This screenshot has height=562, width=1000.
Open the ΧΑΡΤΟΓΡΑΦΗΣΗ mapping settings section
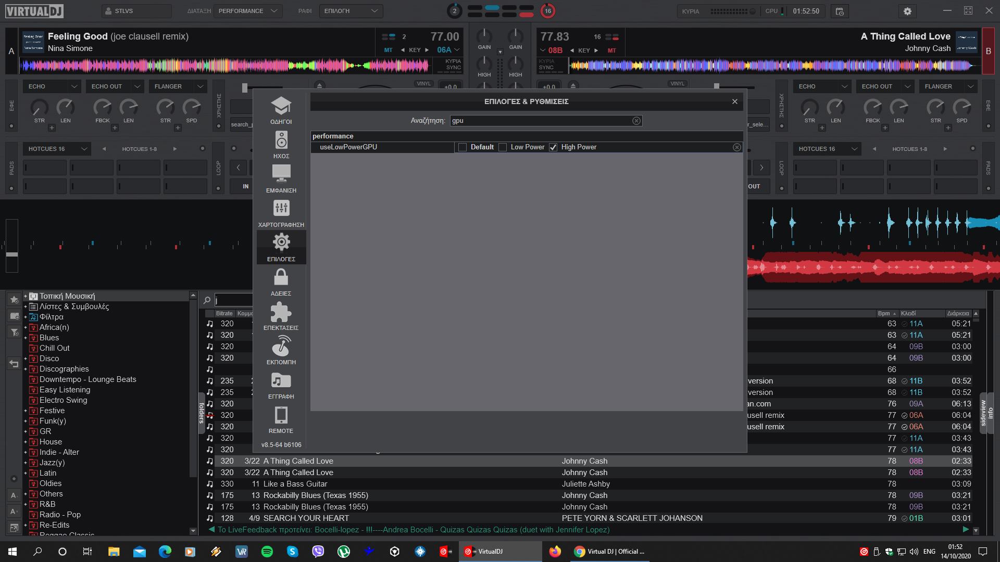281,213
